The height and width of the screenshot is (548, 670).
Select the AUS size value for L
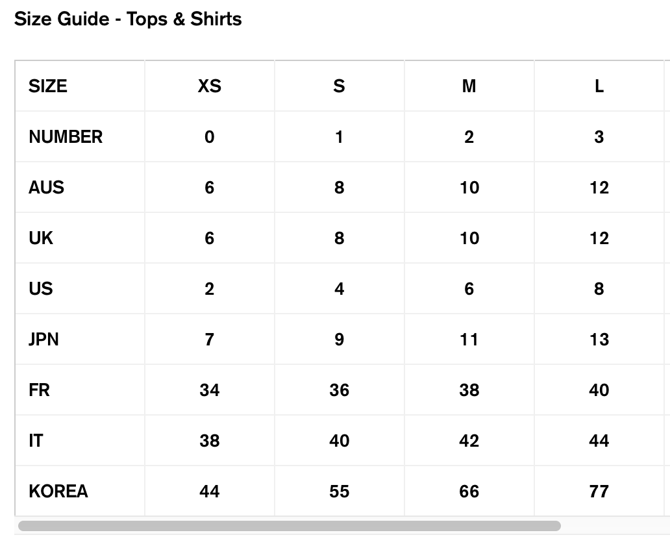tap(599, 188)
